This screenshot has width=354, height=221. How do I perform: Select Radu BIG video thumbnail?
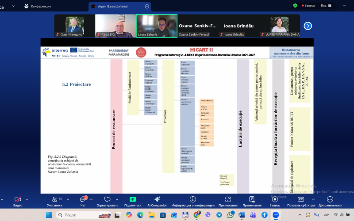(x=115, y=26)
